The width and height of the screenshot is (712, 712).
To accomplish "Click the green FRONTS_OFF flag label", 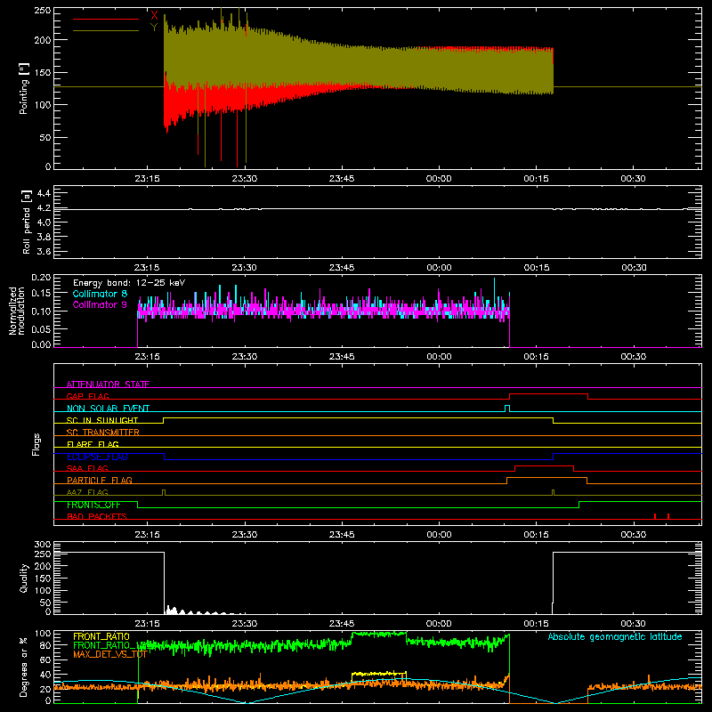I will tap(93, 505).
